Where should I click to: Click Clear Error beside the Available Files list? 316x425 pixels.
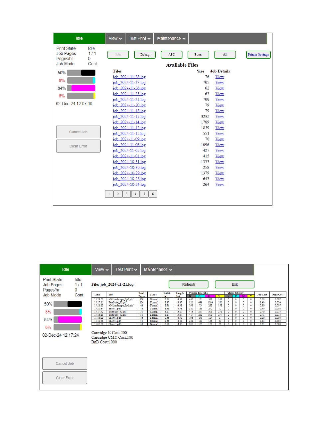(78, 146)
